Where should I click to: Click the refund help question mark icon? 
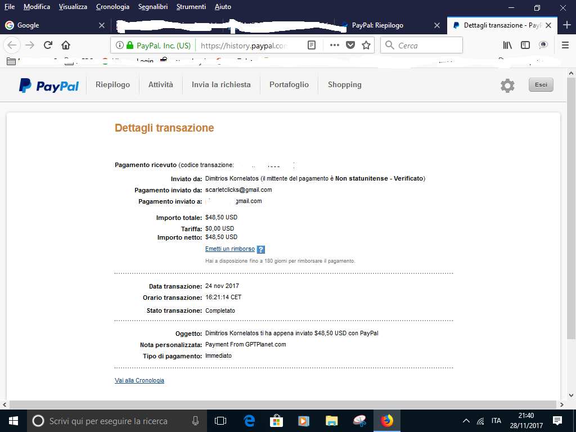pyautogui.click(x=260, y=249)
